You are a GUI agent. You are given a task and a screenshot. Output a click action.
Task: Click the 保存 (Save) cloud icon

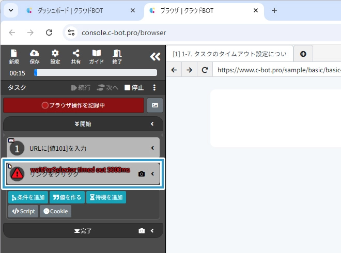click(x=35, y=56)
